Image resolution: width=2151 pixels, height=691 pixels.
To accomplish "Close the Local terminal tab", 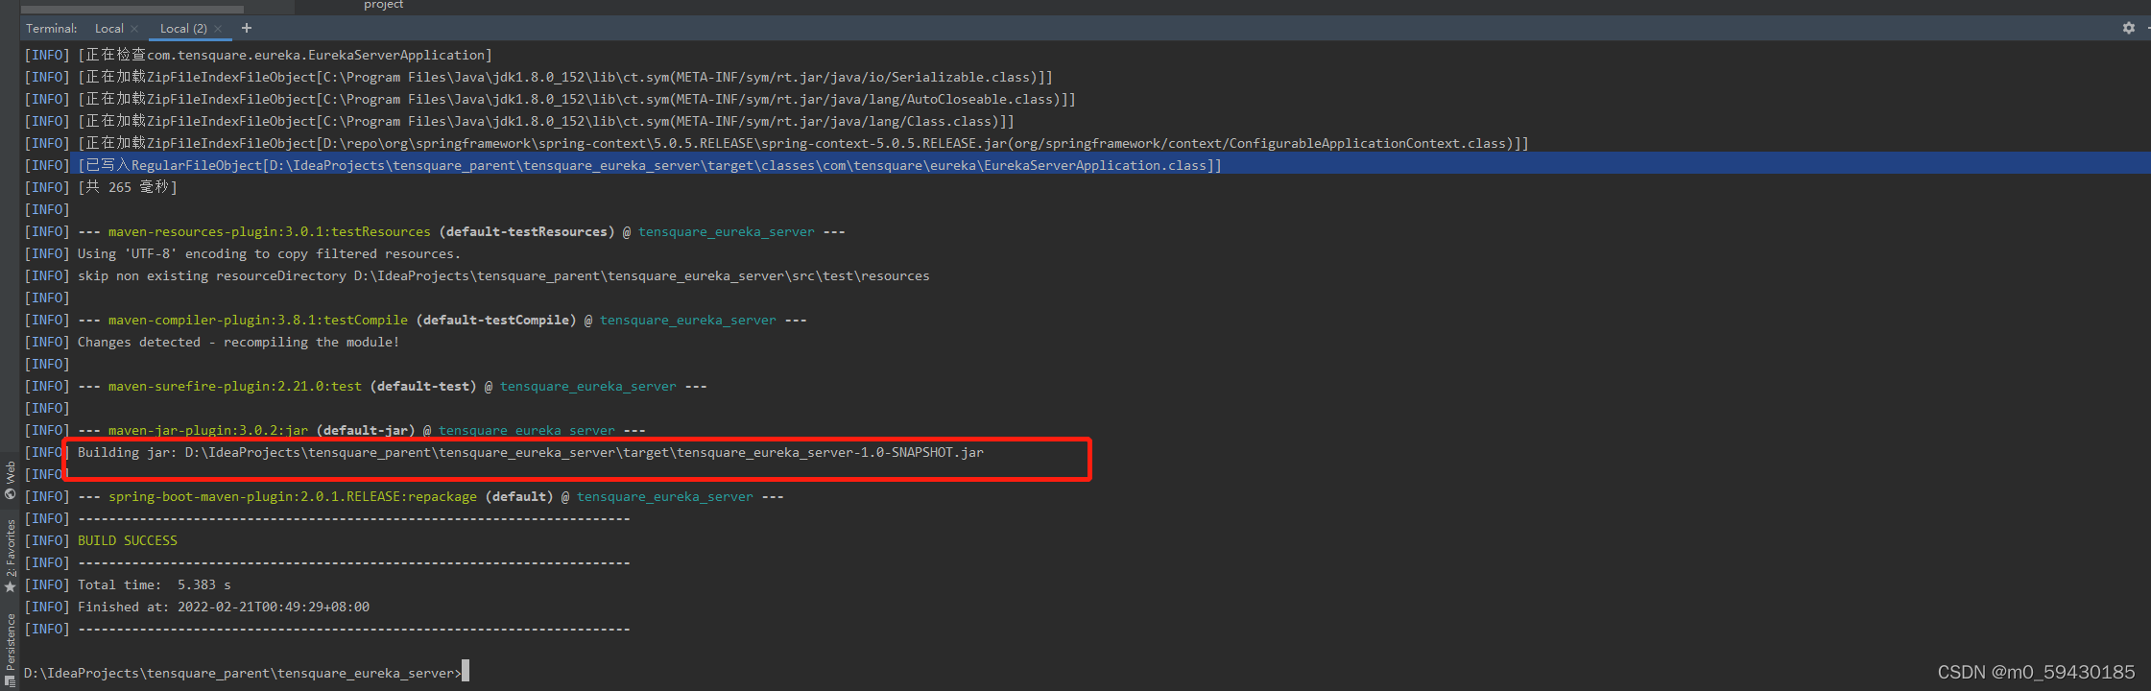I will coord(134,29).
